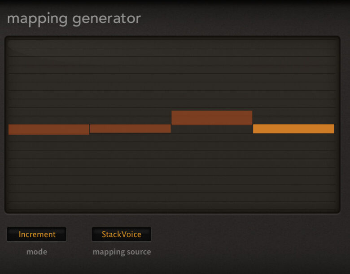Set second step to bottom grid row

pyautogui.click(x=131, y=205)
